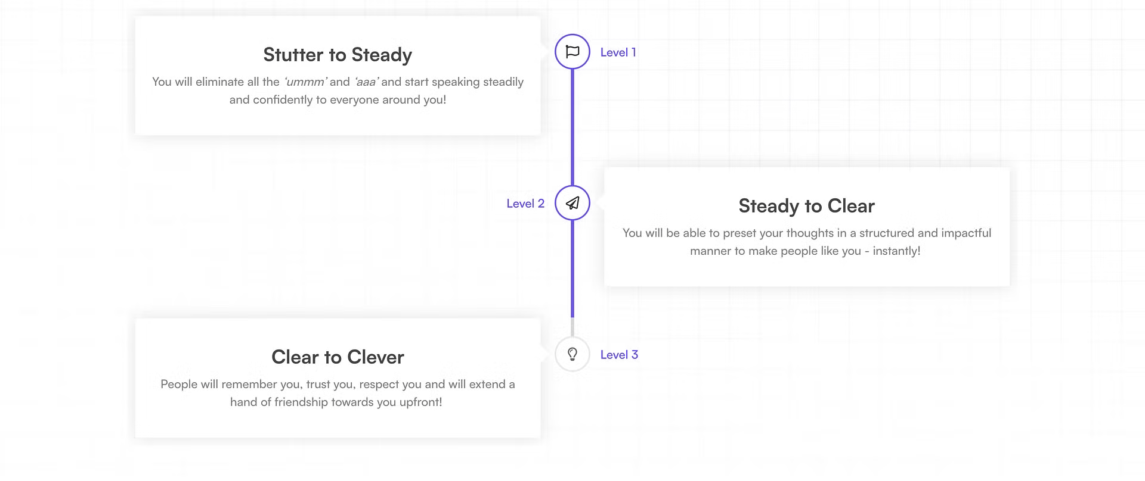Click the Steady to Clear heading
The image size is (1145, 481).
(x=806, y=206)
